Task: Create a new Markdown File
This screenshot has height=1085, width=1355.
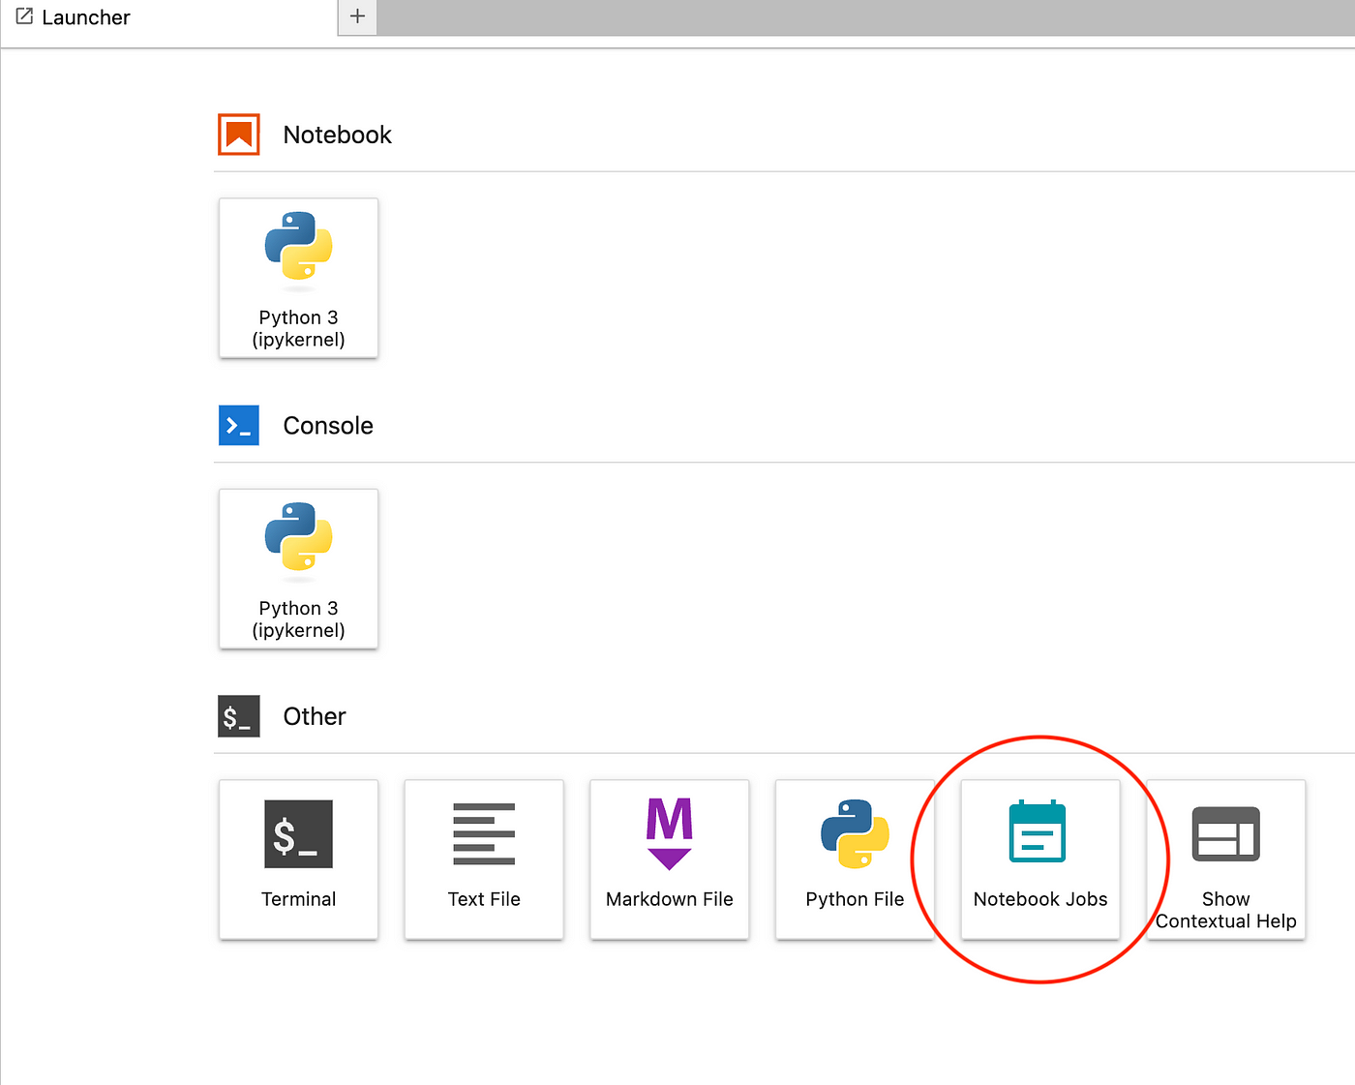Action: pyautogui.click(x=670, y=859)
